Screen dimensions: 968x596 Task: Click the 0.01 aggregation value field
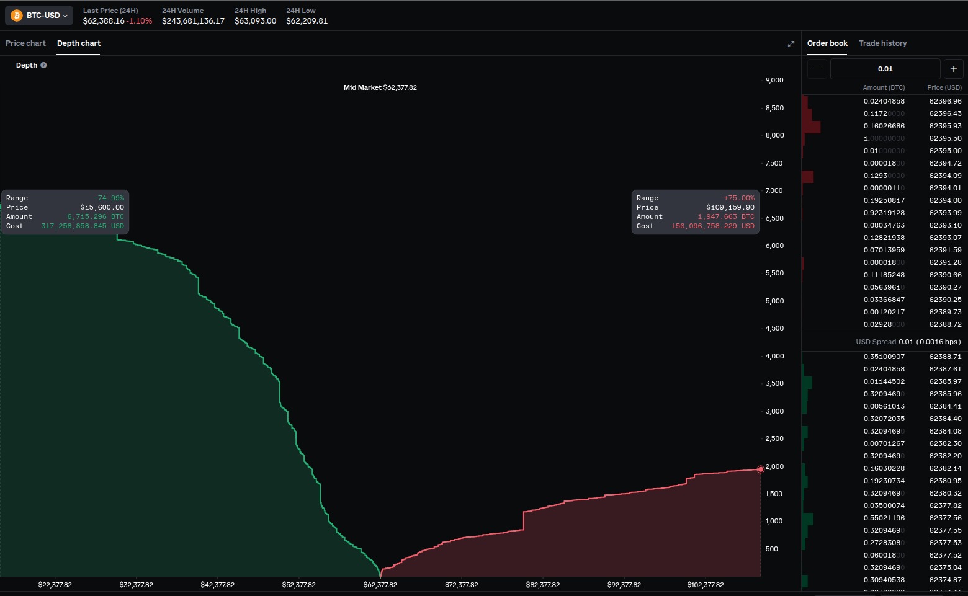pyautogui.click(x=885, y=69)
